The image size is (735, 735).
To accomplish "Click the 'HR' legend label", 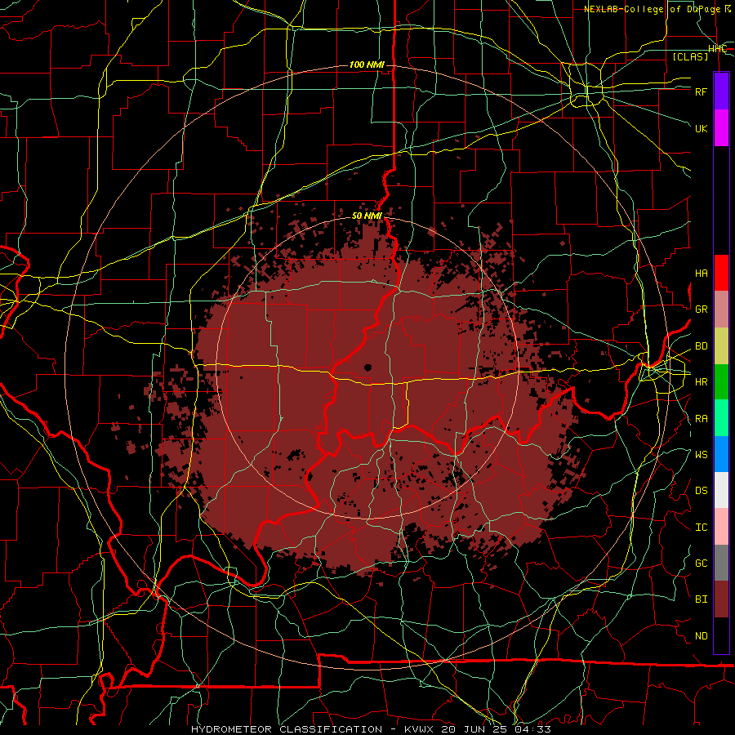I will point(702,382).
